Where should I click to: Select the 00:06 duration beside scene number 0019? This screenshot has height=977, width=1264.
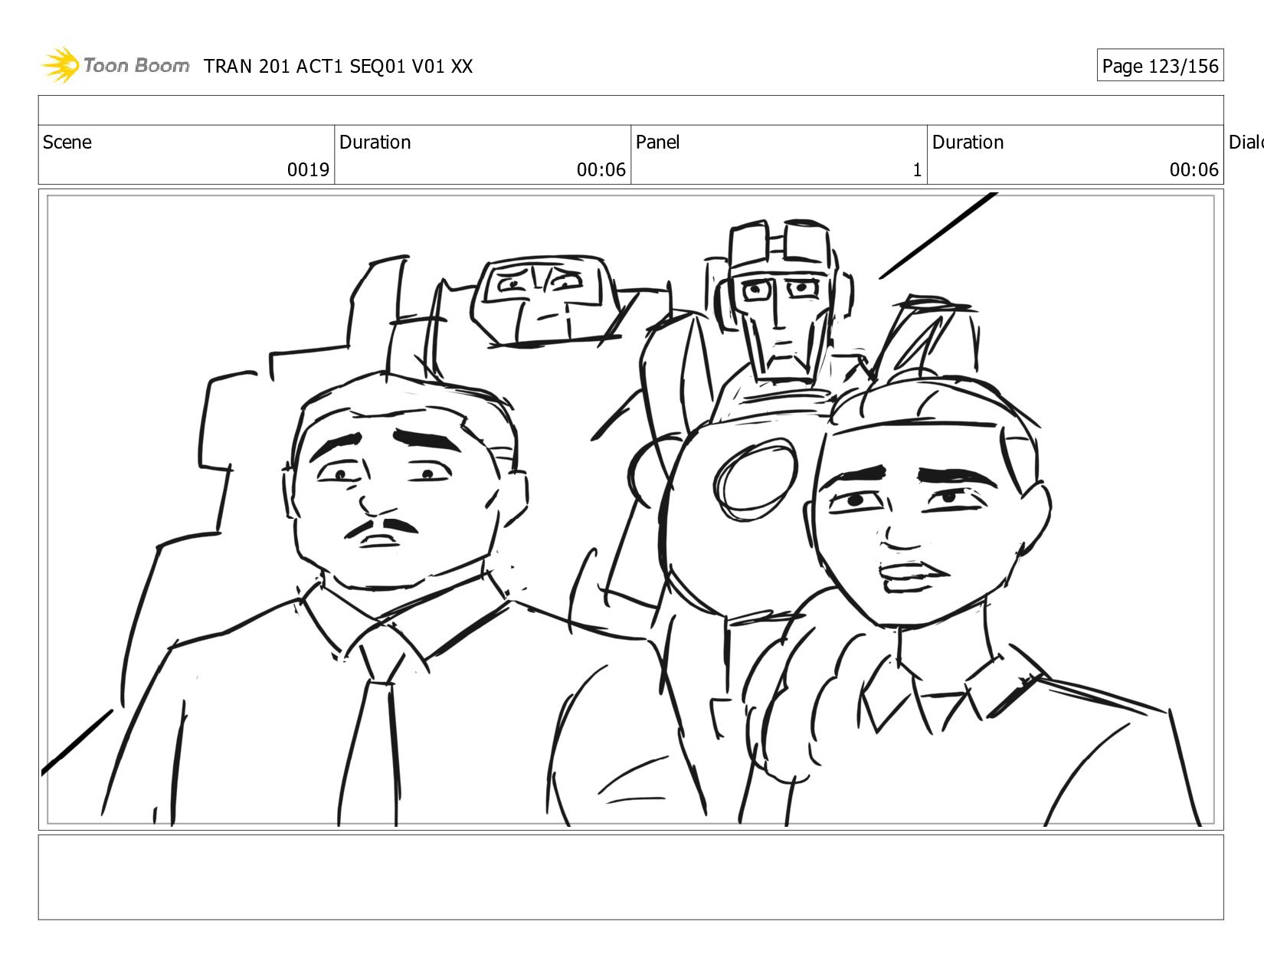(x=601, y=170)
